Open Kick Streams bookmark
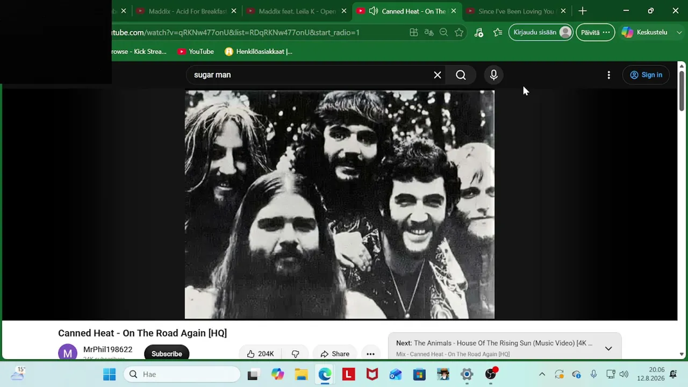This screenshot has width=688, height=387. pos(139,52)
